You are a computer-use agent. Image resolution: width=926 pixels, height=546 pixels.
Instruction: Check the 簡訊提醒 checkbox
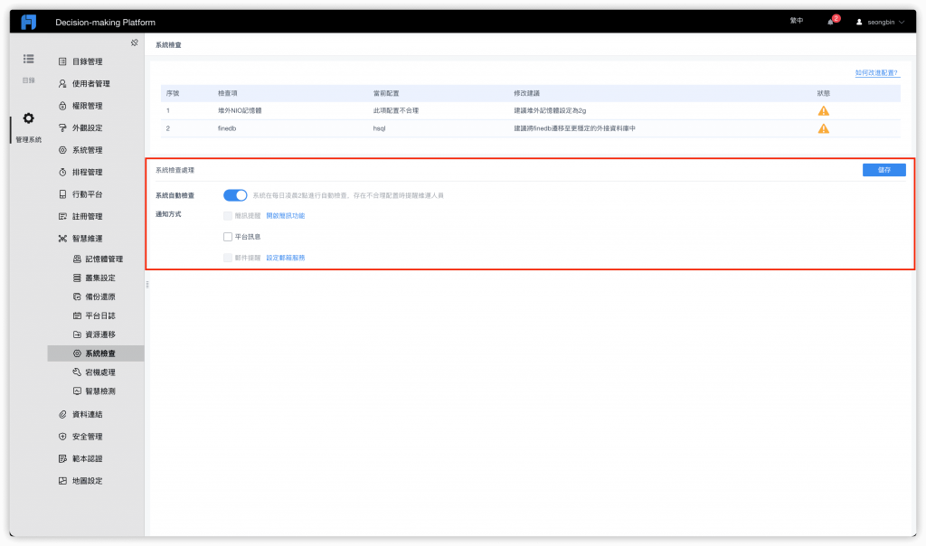tap(227, 216)
